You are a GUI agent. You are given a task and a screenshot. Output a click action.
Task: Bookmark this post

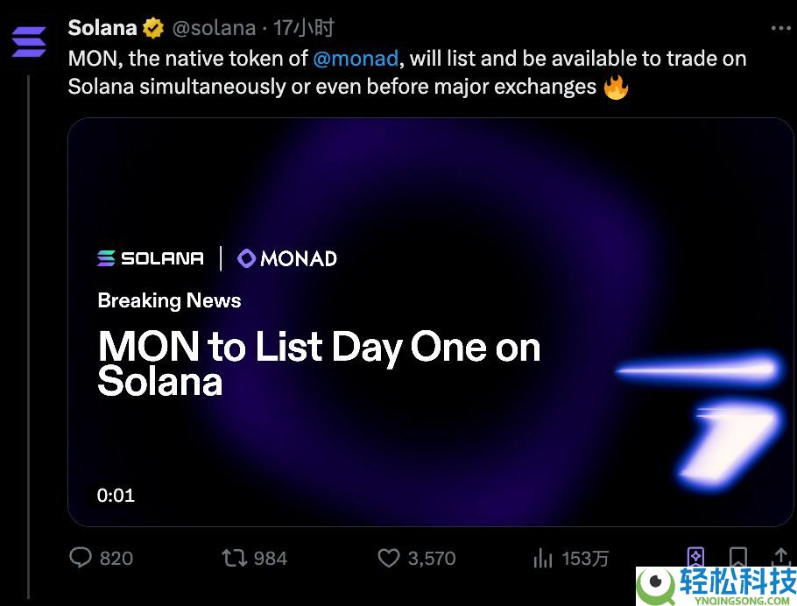(x=739, y=558)
